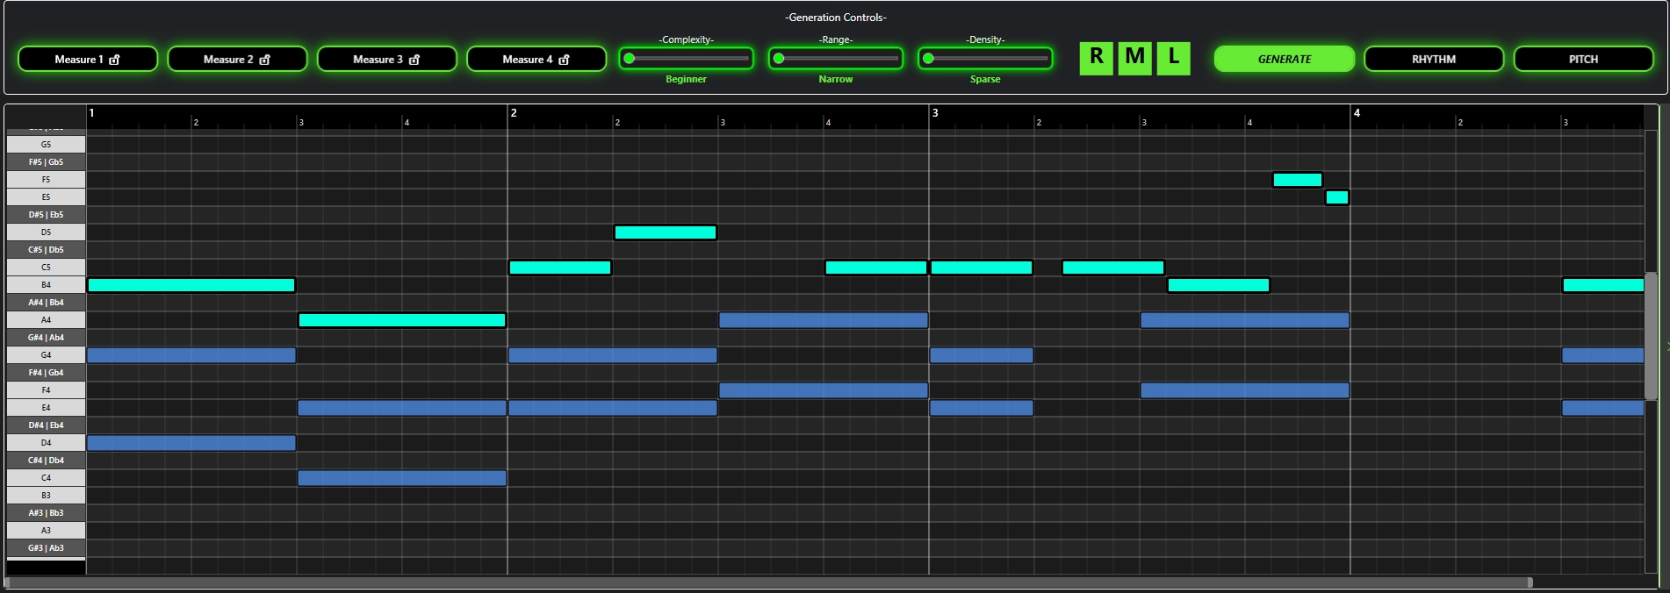Click the horizontal scrollbar under the piano roll
This screenshot has height=593, width=1670.
pos(768,582)
